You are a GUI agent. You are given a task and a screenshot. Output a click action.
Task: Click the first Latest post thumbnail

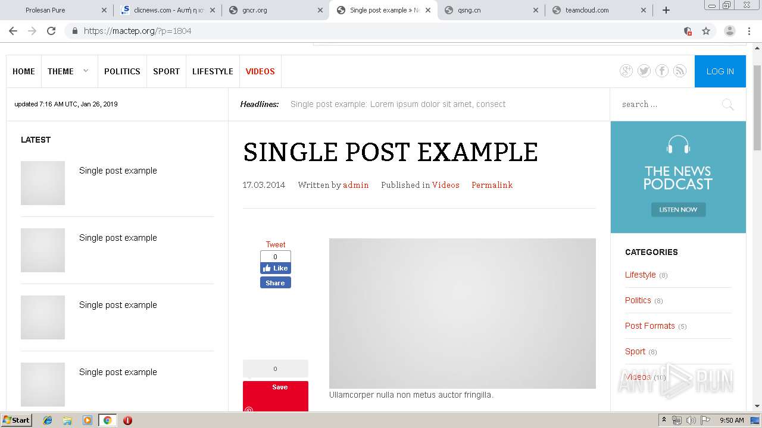[x=43, y=183]
